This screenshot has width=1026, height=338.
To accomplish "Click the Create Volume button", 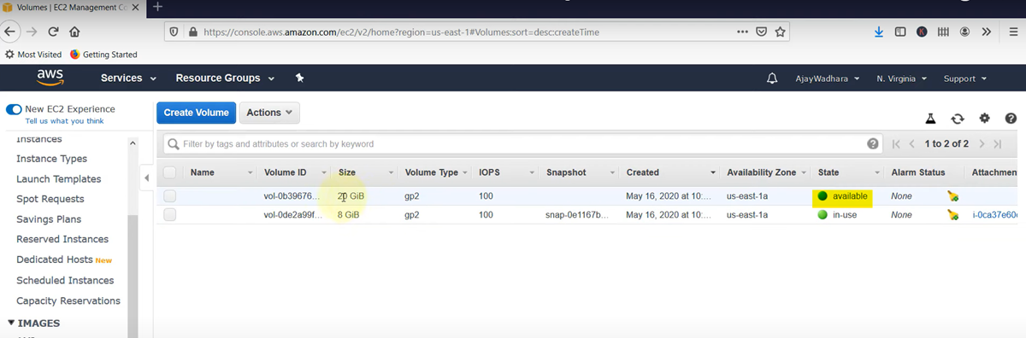I will pos(197,113).
